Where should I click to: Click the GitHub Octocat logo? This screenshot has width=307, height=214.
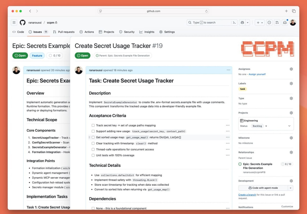point(23,23)
